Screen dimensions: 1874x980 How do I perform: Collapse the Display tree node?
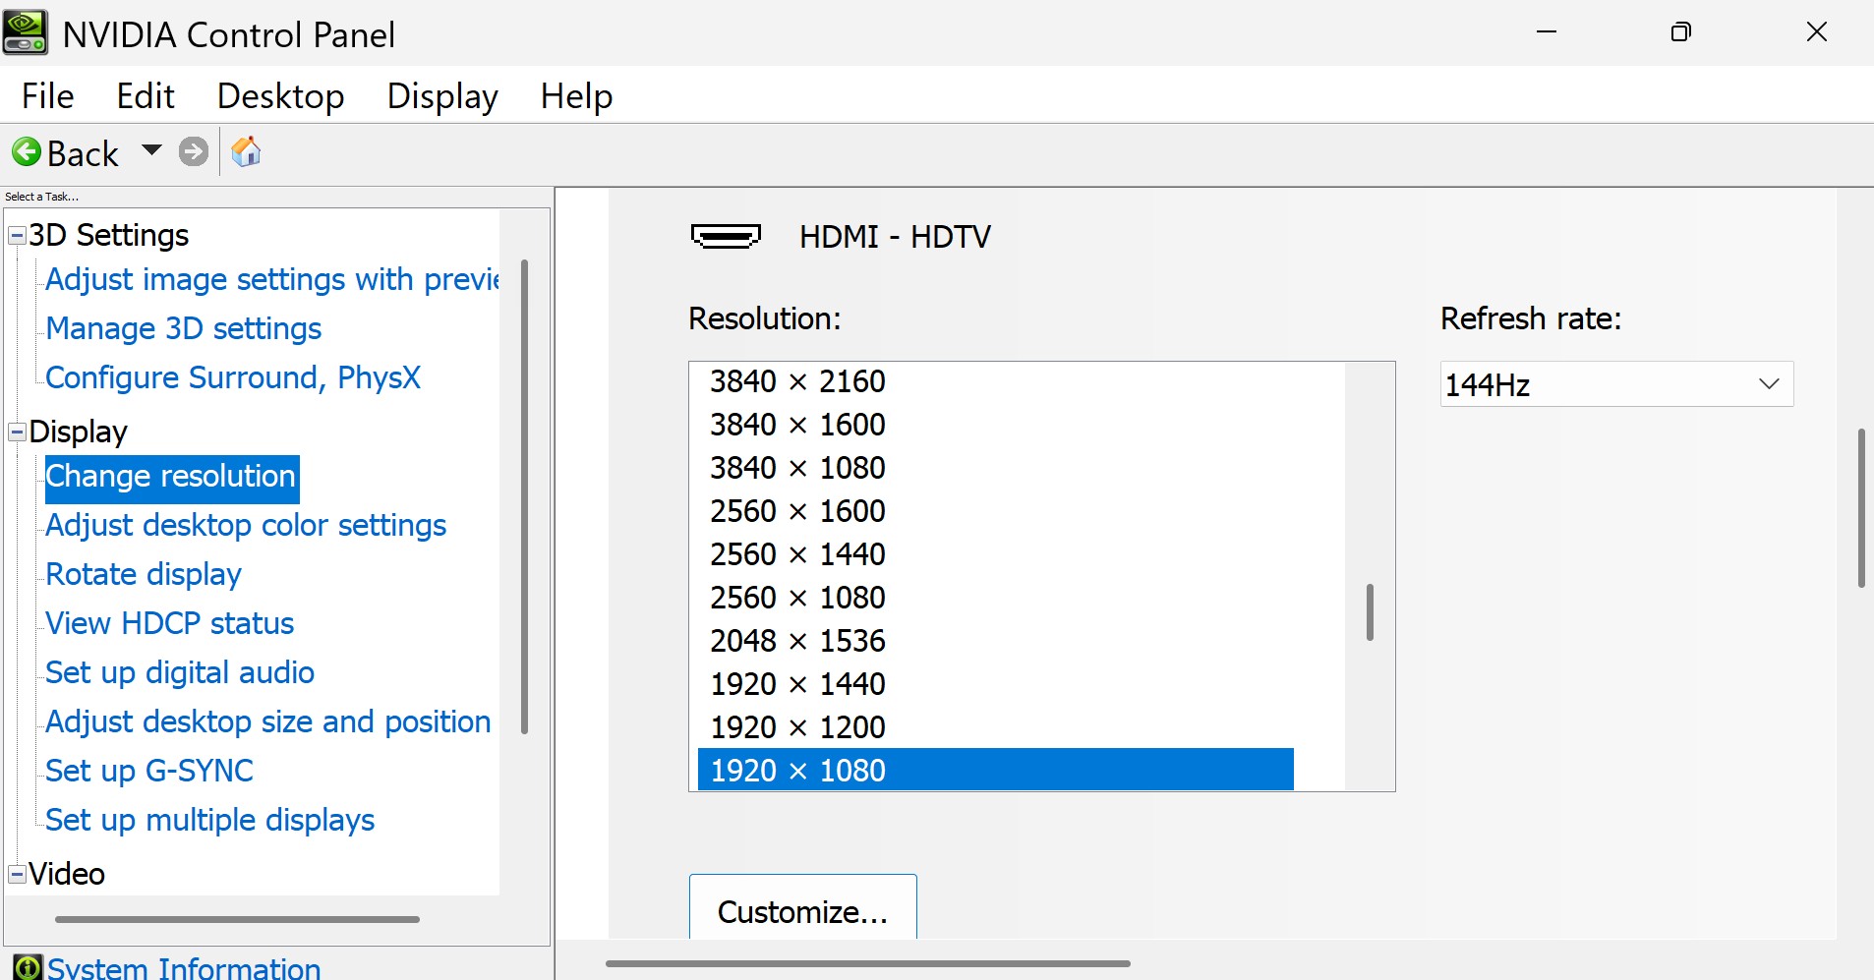pyautogui.click(x=17, y=432)
